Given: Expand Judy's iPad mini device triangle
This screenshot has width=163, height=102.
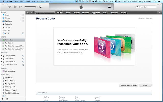Looking at the screenshot, I should [x=1, y=65].
